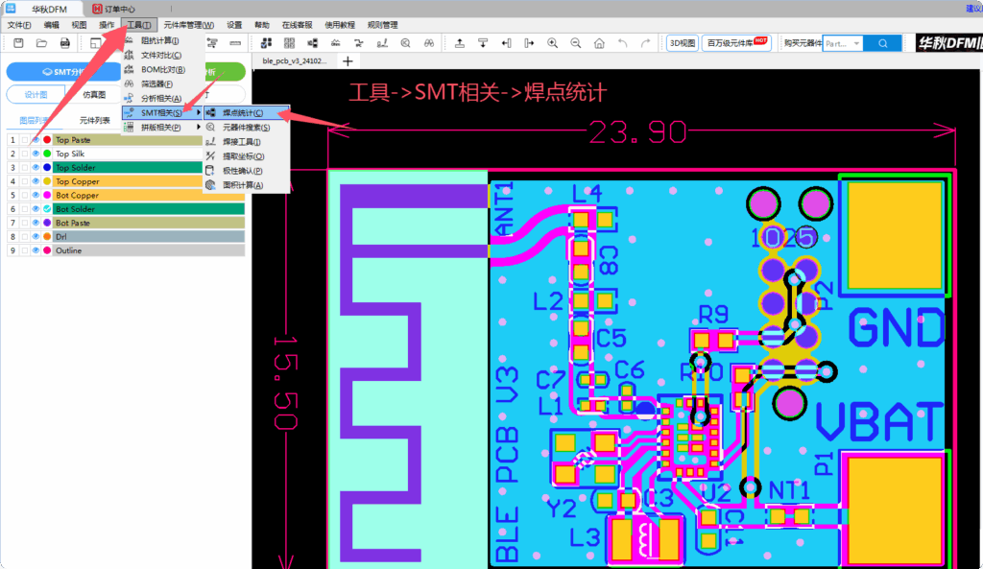Click the undo arrow icon

tap(623, 43)
